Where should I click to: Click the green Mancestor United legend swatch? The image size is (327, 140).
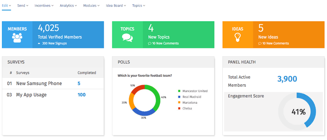click(x=179, y=91)
